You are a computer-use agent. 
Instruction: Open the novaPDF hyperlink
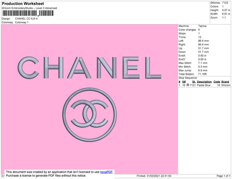[106, 172]
